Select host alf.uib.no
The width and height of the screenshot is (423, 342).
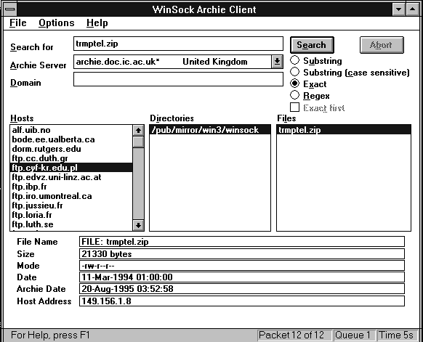point(71,130)
